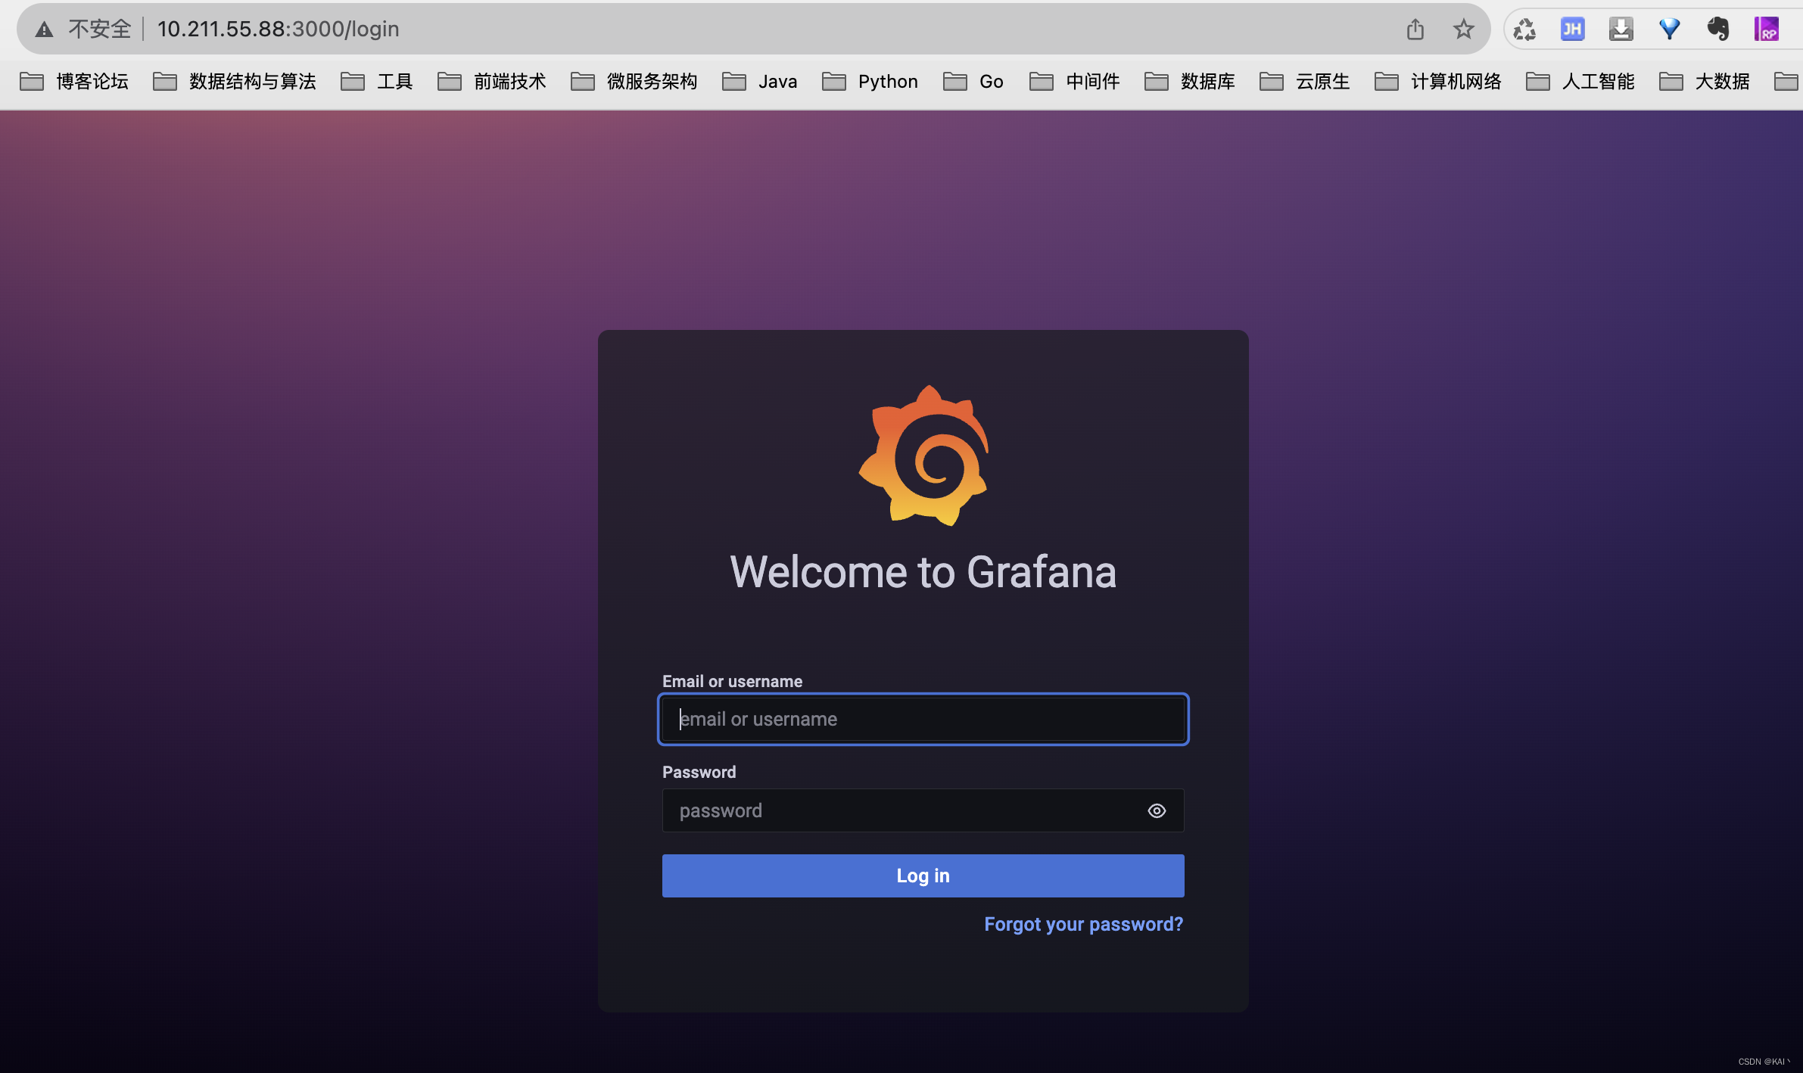
Task: Click the Log in button
Action: coord(923,876)
